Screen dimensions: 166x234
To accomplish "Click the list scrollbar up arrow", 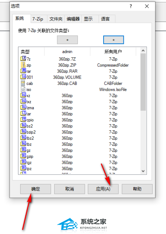I will [x=143, y=51].
